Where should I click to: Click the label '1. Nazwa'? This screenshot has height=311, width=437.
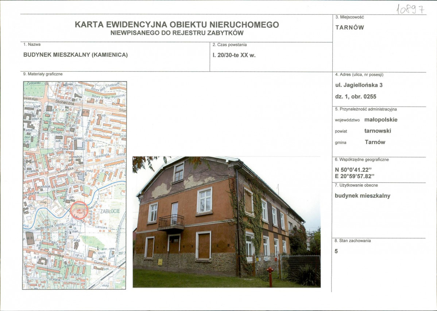(x=32, y=44)
